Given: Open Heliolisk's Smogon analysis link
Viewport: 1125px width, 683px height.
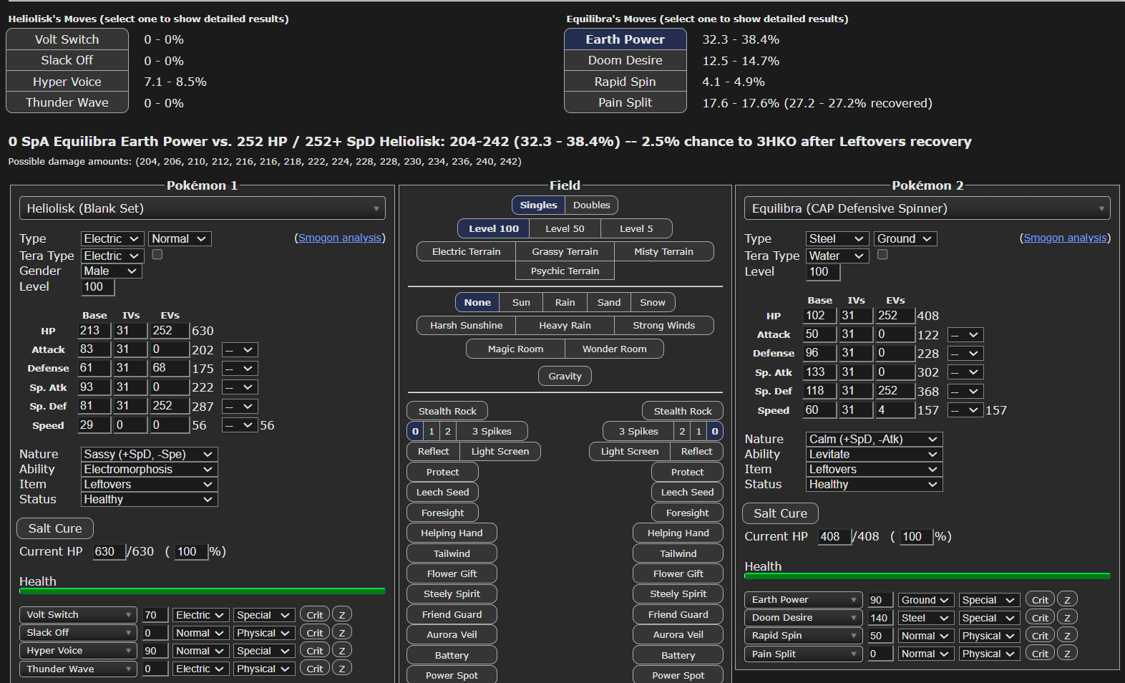Looking at the screenshot, I should pyautogui.click(x=339, y=238).
